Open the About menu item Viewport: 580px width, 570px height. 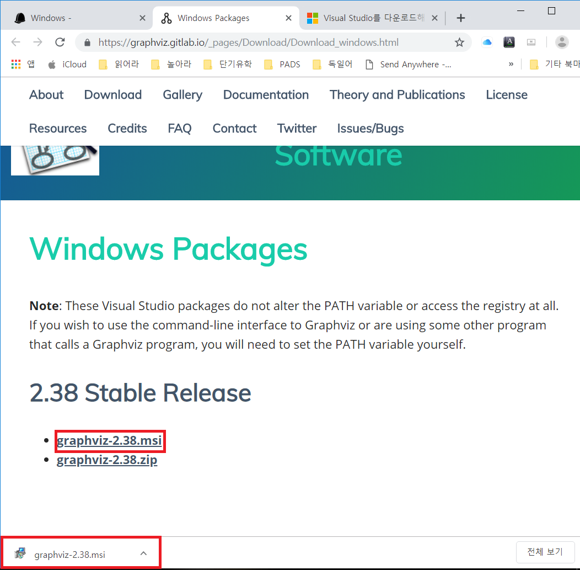click(x=46, y=95)
